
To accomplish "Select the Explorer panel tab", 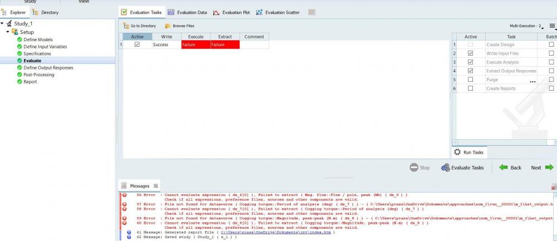I will 14,12.
